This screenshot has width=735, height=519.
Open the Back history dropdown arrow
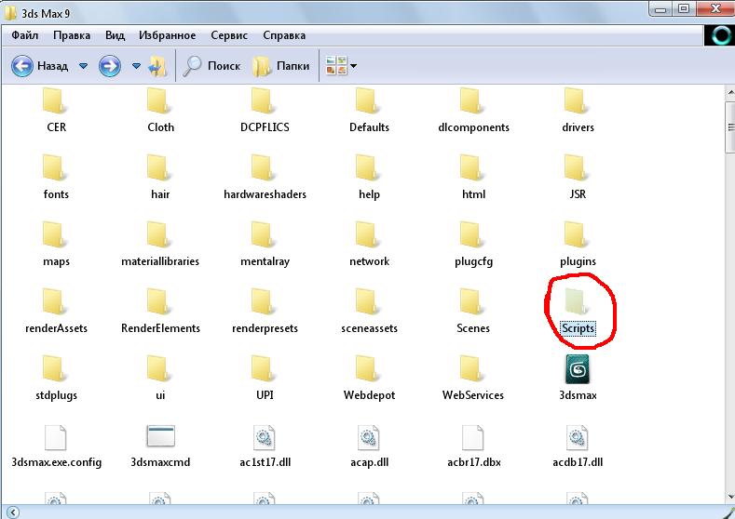(x=83, y=66)
